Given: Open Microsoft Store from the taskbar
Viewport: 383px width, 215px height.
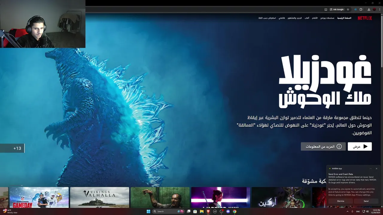Looking at the screenshot, I should click(195, 211).
